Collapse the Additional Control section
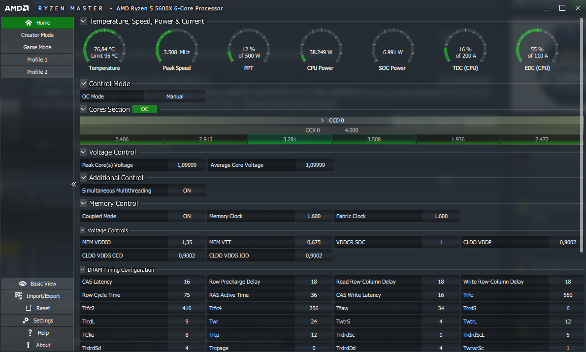The height and width of the screenshot is (352, 586). click(x=83, y=178)
